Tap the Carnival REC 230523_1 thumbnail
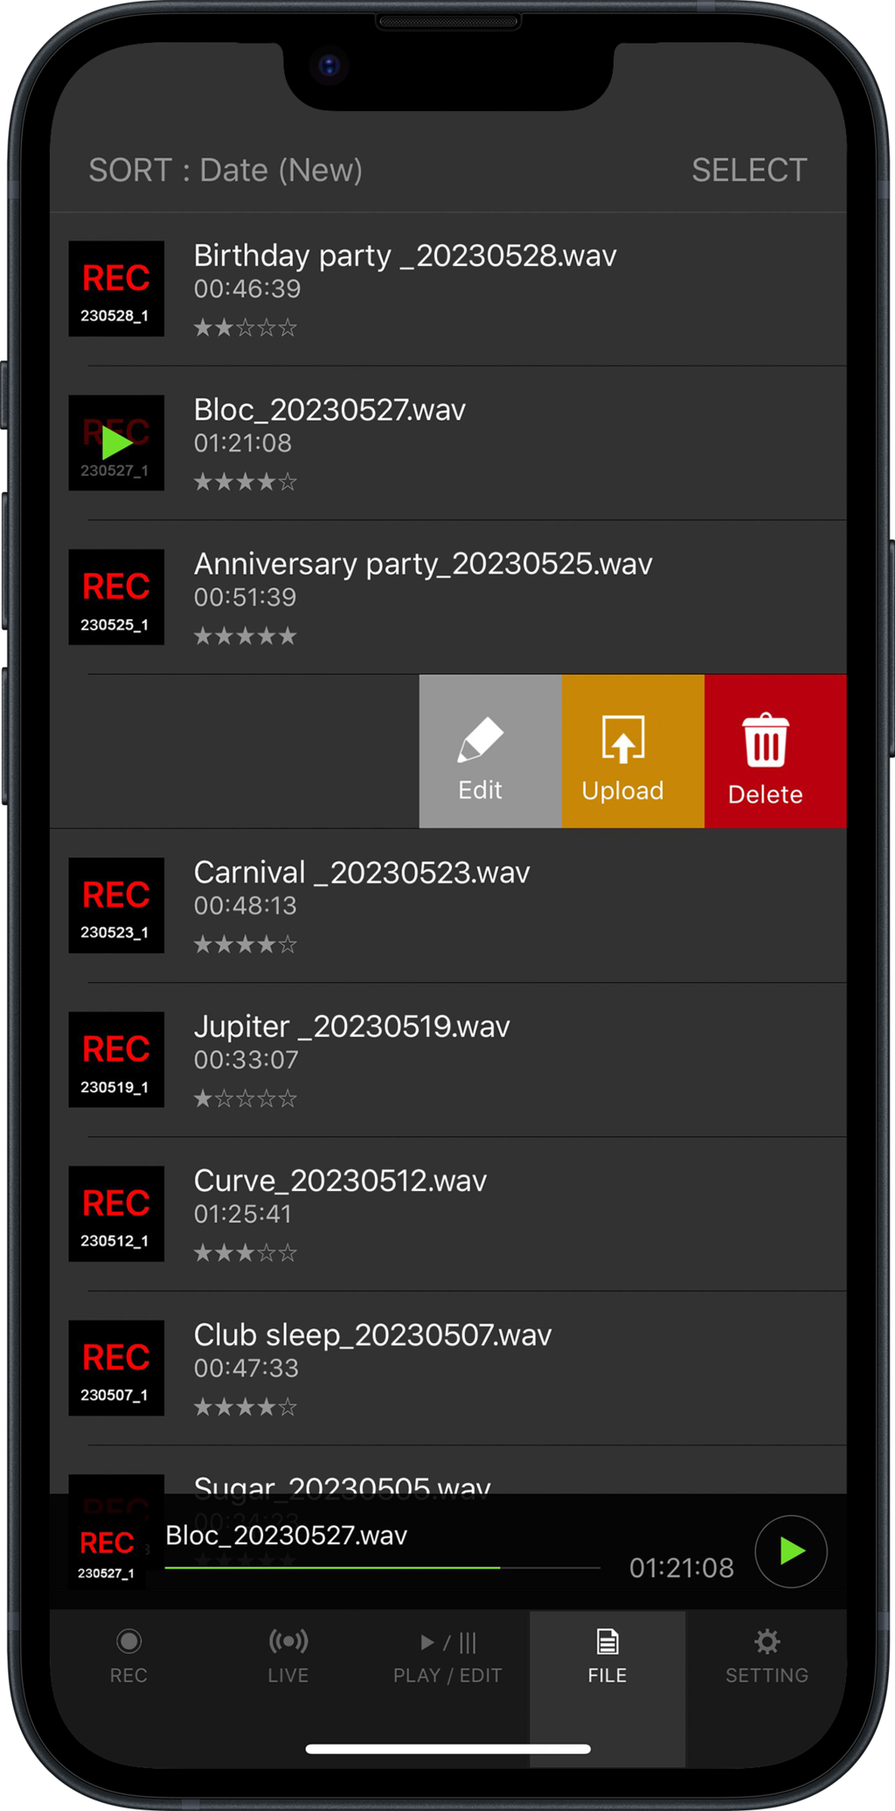The width and height of the screenshot is (895, 1811). tap(116, 905)
